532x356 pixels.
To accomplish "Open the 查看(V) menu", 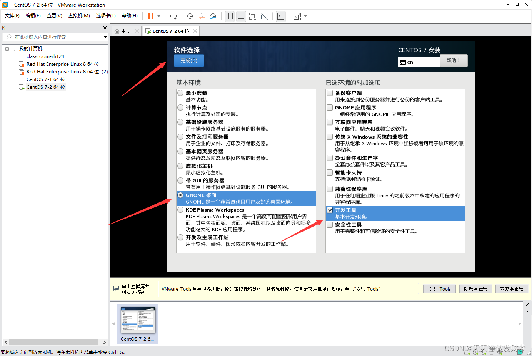I will click(54, 16).
